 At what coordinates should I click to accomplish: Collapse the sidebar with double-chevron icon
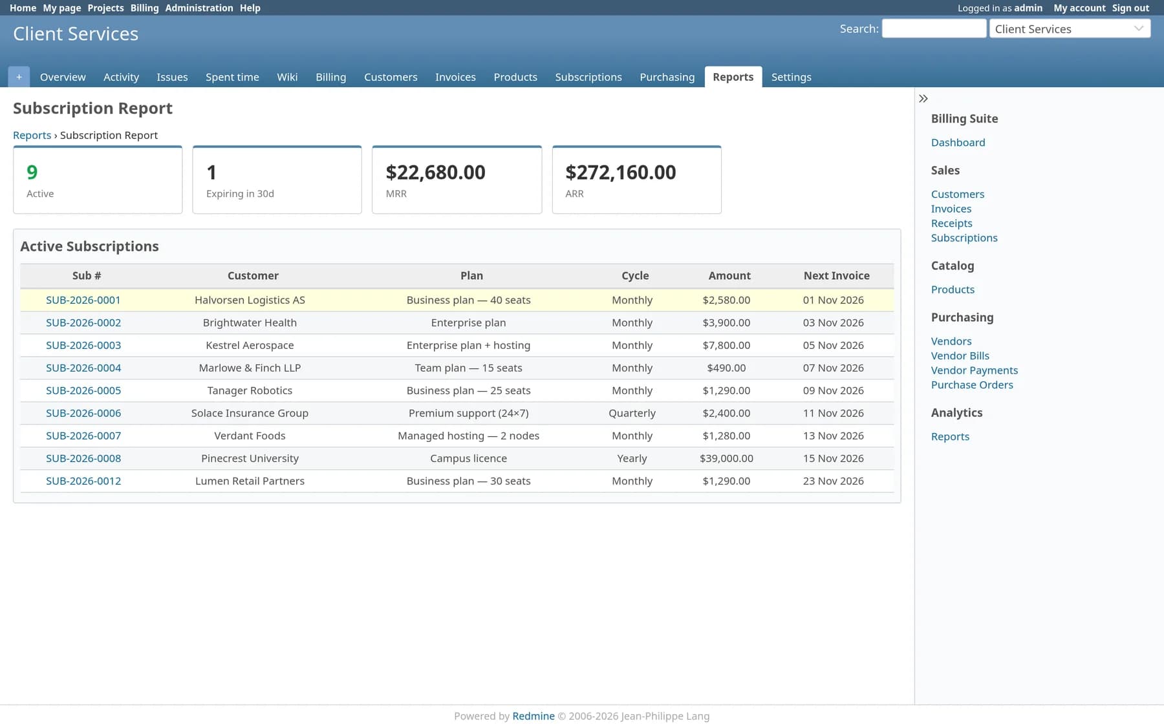(923, 99)
